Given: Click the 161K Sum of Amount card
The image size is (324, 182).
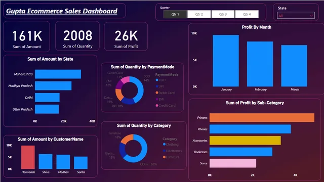Looking at the screenshot, I should (27, 36).
